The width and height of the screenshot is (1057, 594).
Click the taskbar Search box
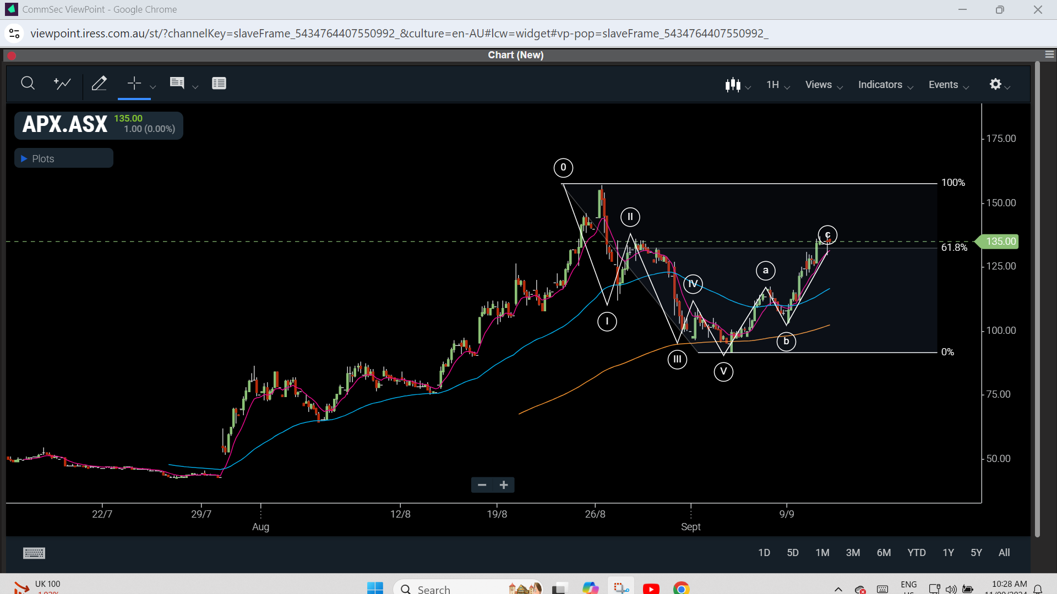pos(469,588)
